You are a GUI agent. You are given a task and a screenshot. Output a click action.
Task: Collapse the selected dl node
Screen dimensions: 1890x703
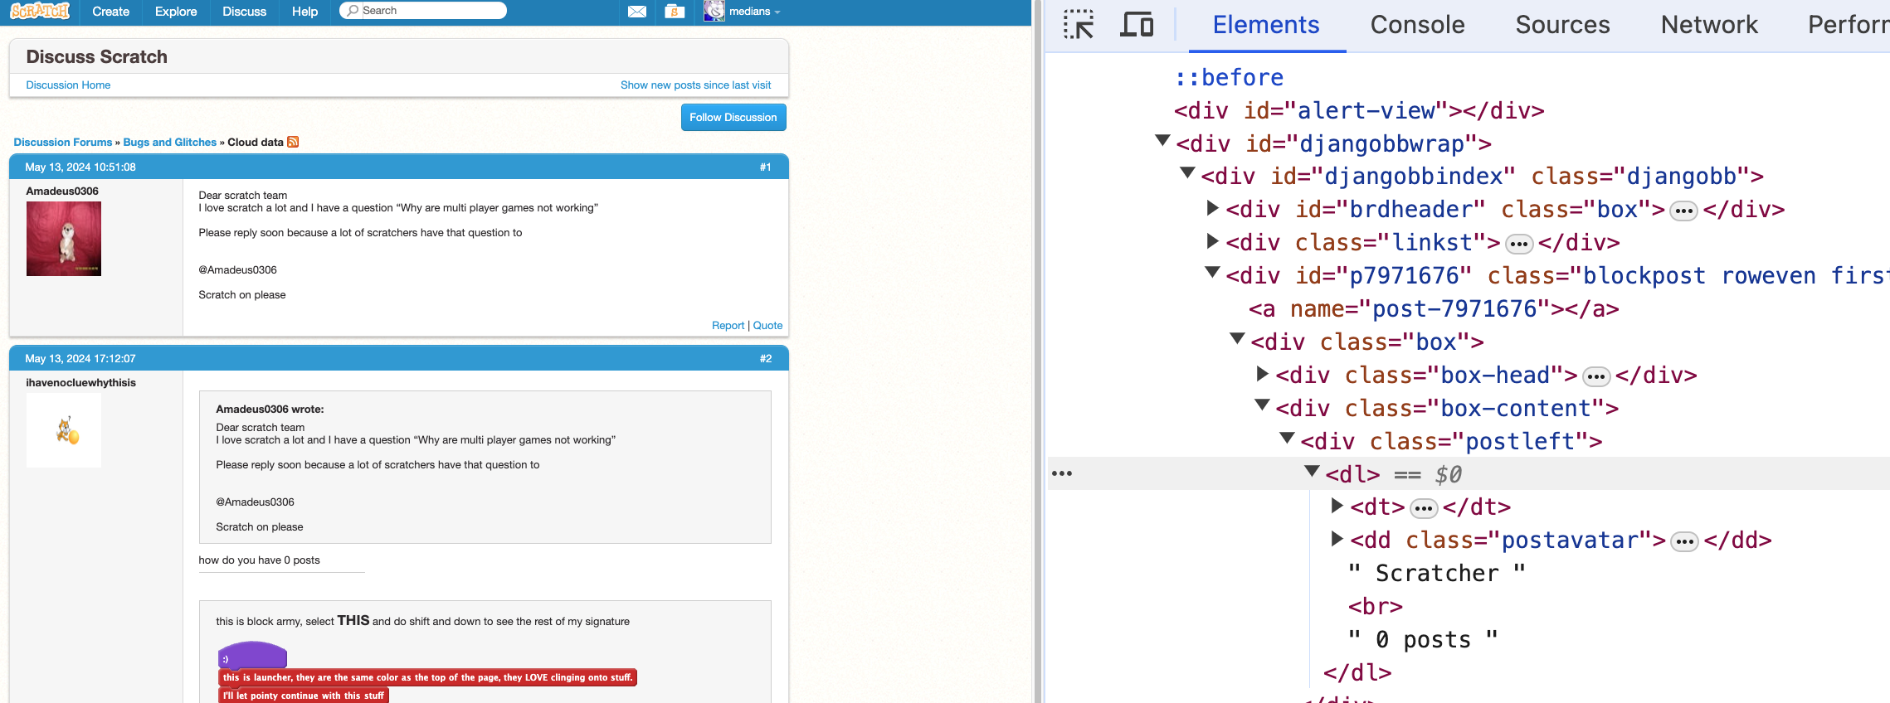tap(1313, 472)
